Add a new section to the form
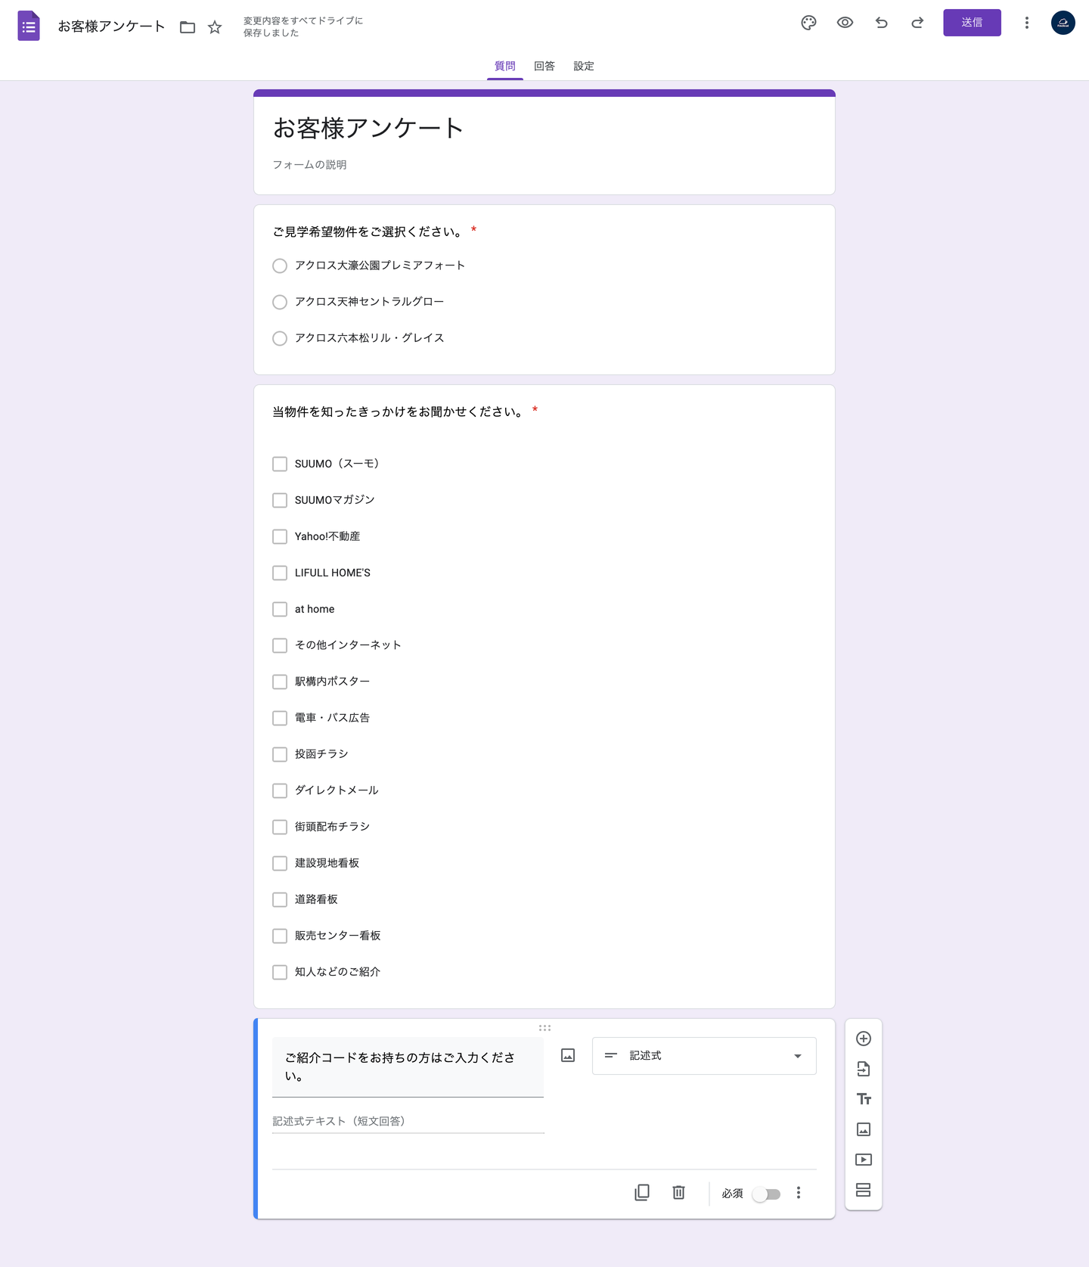This screenshot has width=1089, height=1267. (x=863, y=1190)
